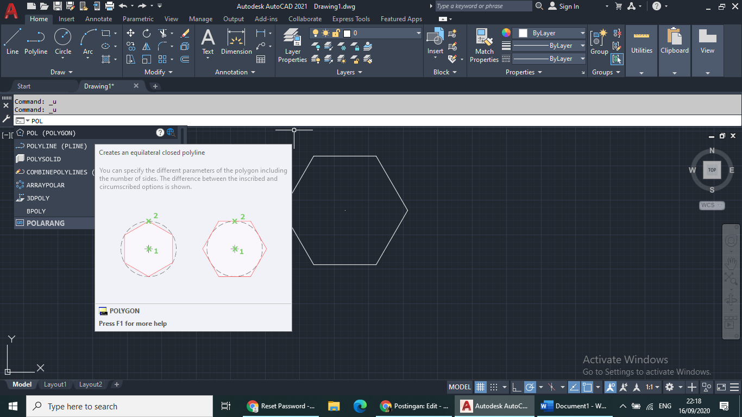Open Word Document1 from the taskbar
This screenshot has width=742, height=417.
573,406
